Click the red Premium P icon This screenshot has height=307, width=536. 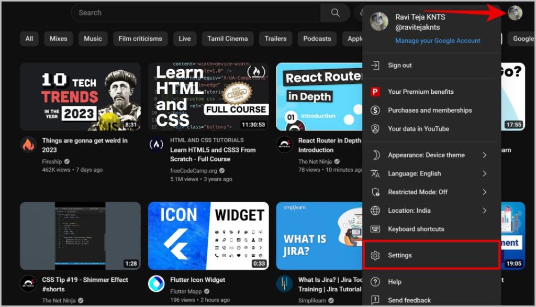[x=375, y=92]
